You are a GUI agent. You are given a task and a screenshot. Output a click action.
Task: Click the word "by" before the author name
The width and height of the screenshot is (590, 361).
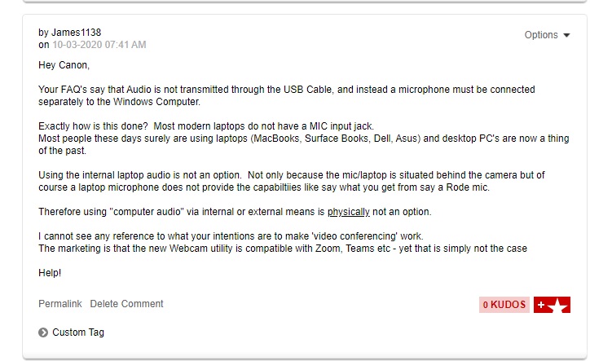(44, 33)
